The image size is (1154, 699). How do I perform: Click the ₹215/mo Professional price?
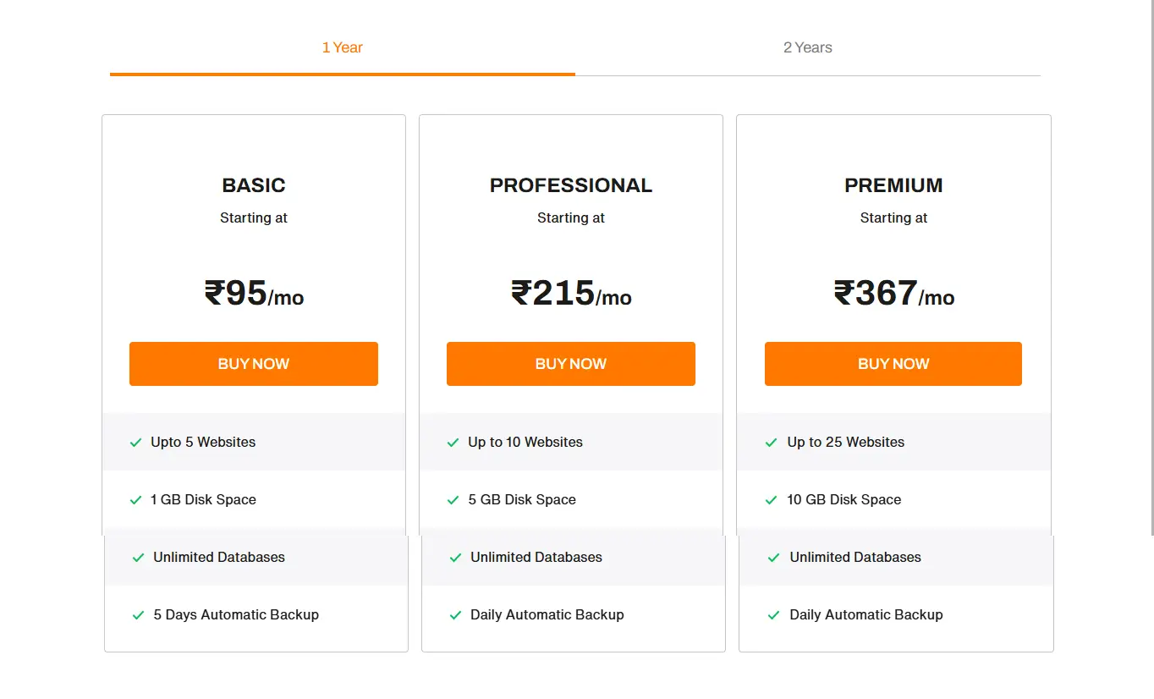pos(571,294)
